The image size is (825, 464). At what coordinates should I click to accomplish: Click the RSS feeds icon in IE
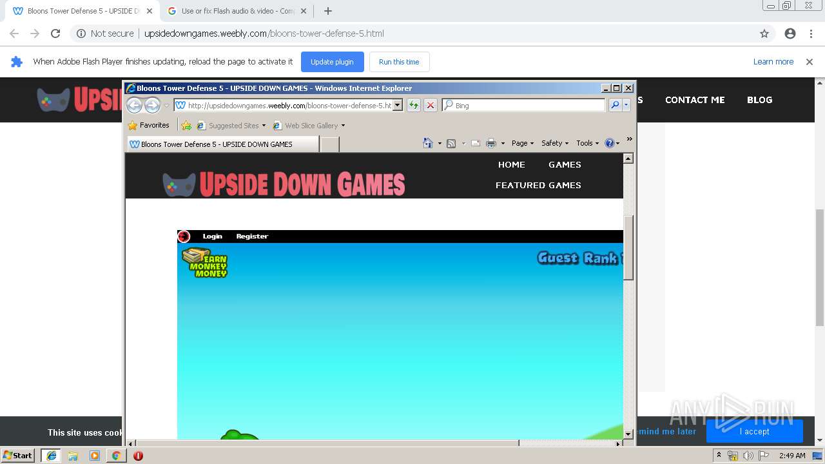tap(451, 143)
